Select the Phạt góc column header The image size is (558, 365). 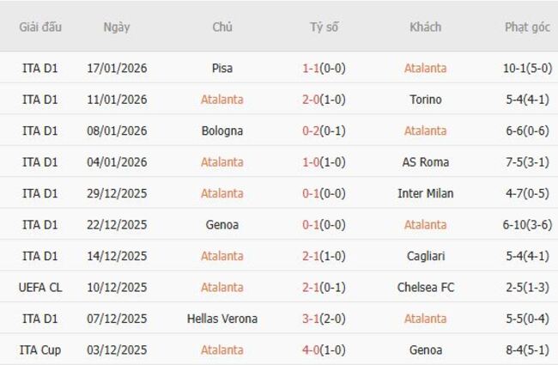[x=527, y=27]
